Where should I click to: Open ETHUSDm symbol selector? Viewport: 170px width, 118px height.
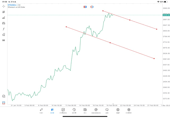point(12,5)
